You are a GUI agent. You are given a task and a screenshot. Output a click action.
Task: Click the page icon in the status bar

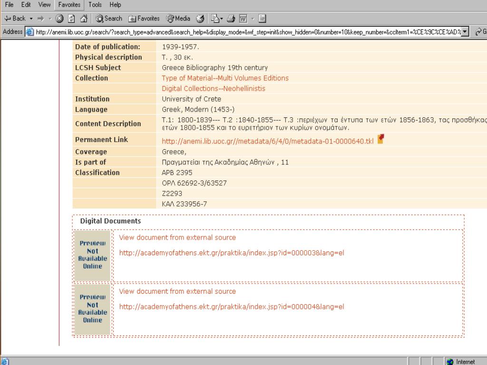pyautogui.click(x=6, y=362)
